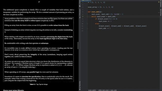Select the even_odd() breadcrumb
This screenshot has height=91, width=162.
tap(92, 90)
